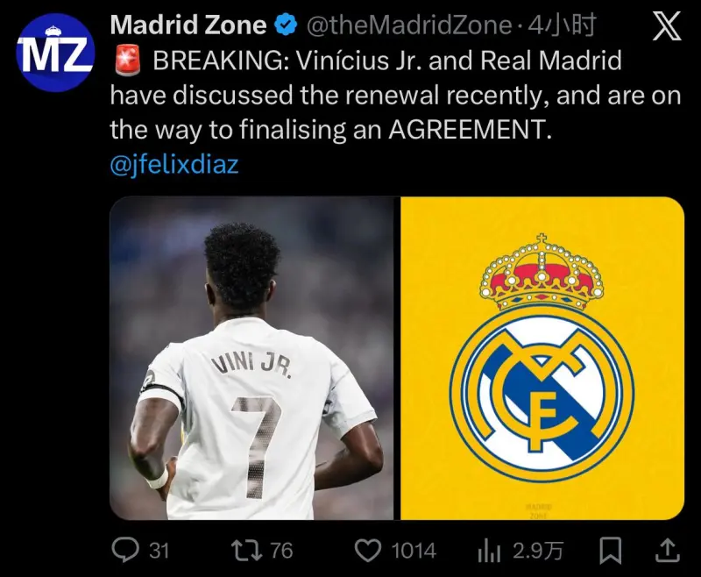Open the Madrid Zone profile avatar

click(x=55, y=53)
